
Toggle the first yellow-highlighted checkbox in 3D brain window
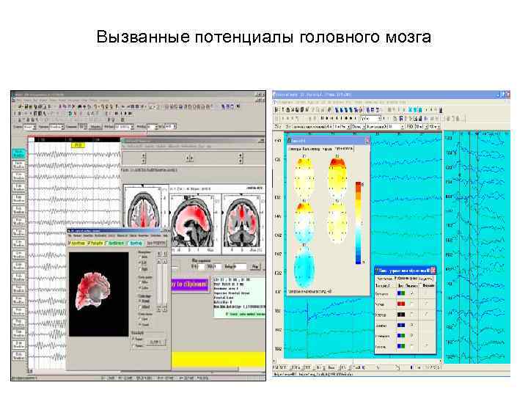pos(77,243)
